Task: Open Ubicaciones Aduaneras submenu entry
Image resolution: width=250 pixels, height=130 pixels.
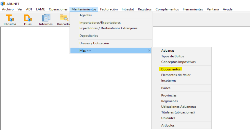Action: point(178,107)
